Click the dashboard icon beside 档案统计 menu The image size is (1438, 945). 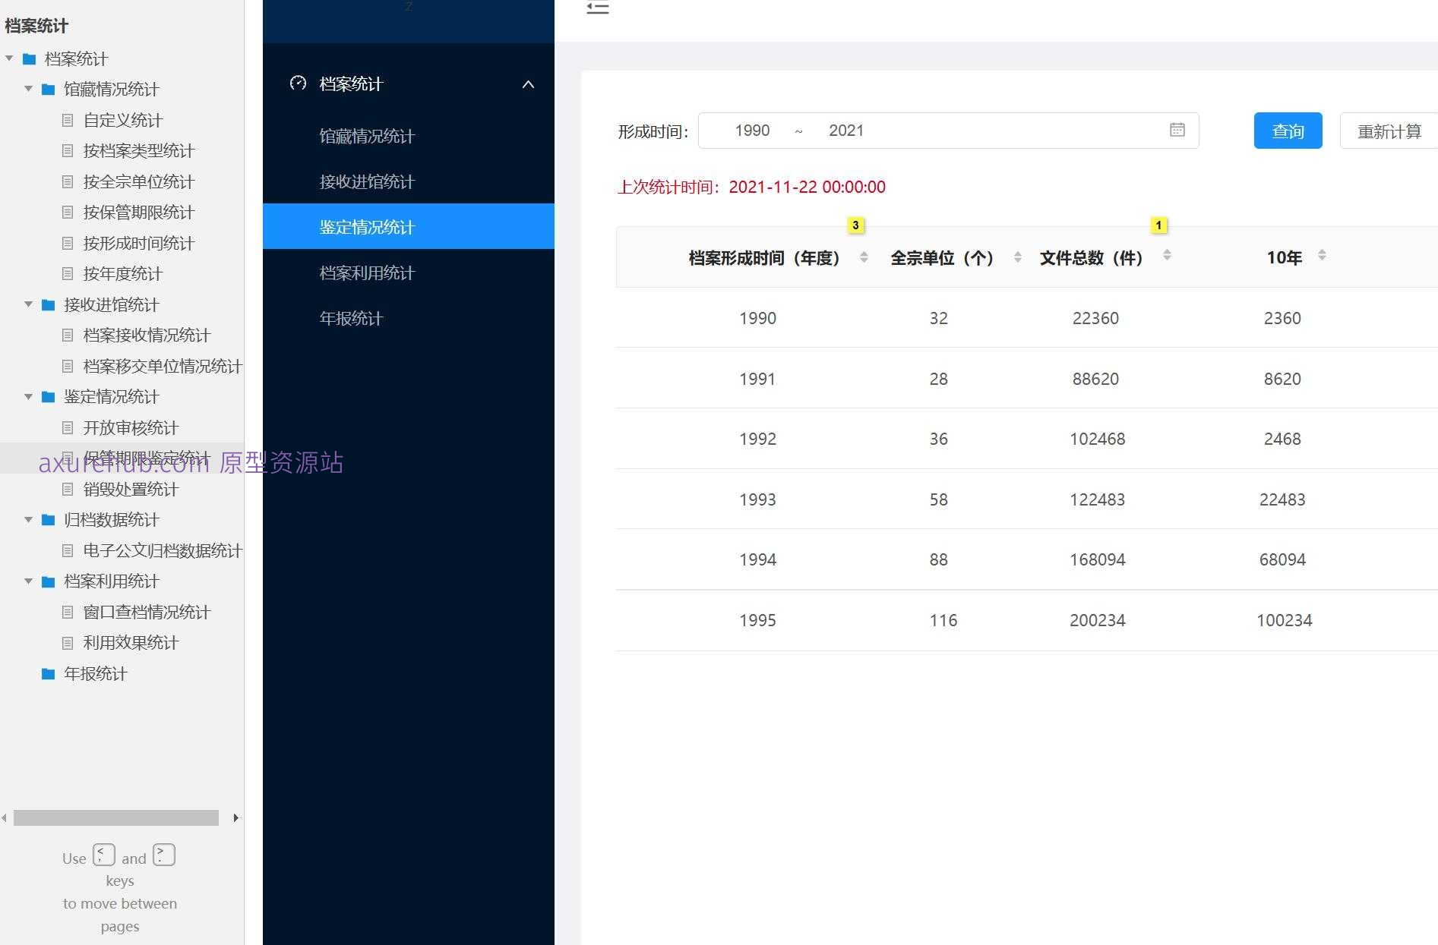point(297,83)
